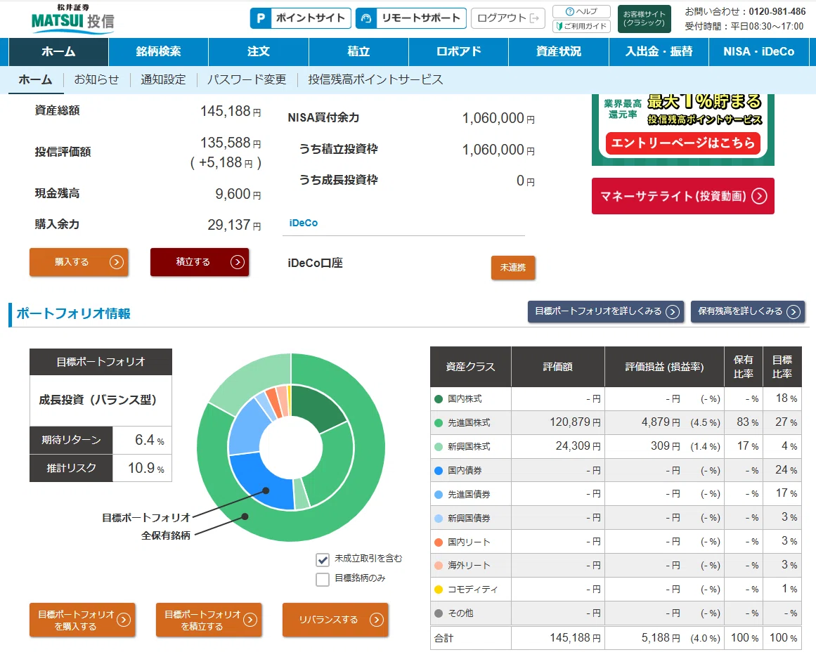Click the 資産総額 145,188円 value
This screenshot has height=657, width=816.
point(231,111)
